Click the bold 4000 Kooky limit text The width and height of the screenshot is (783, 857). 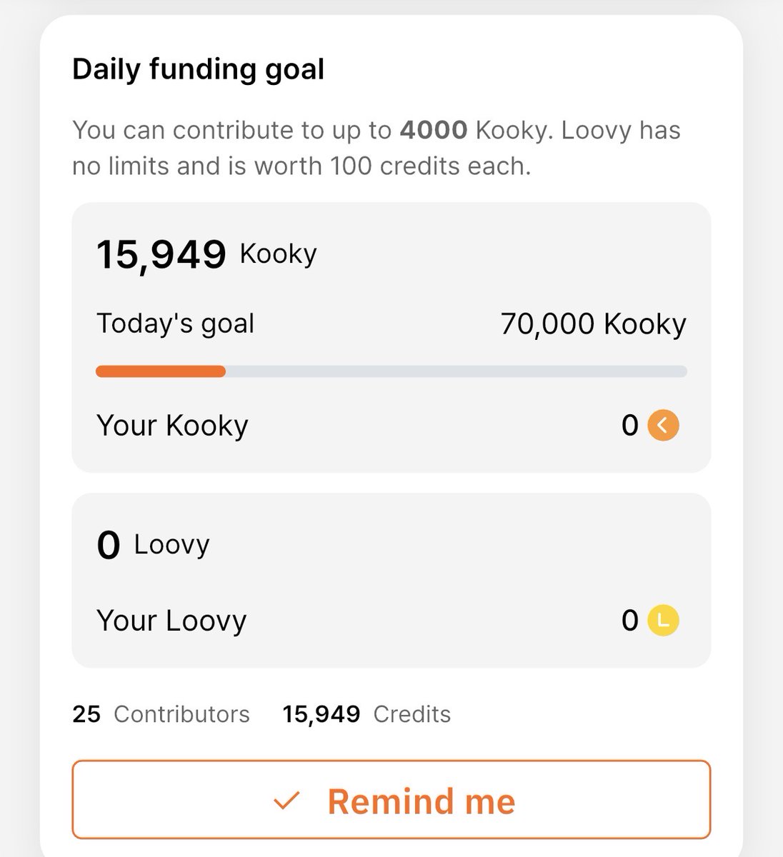coord(434,130)
